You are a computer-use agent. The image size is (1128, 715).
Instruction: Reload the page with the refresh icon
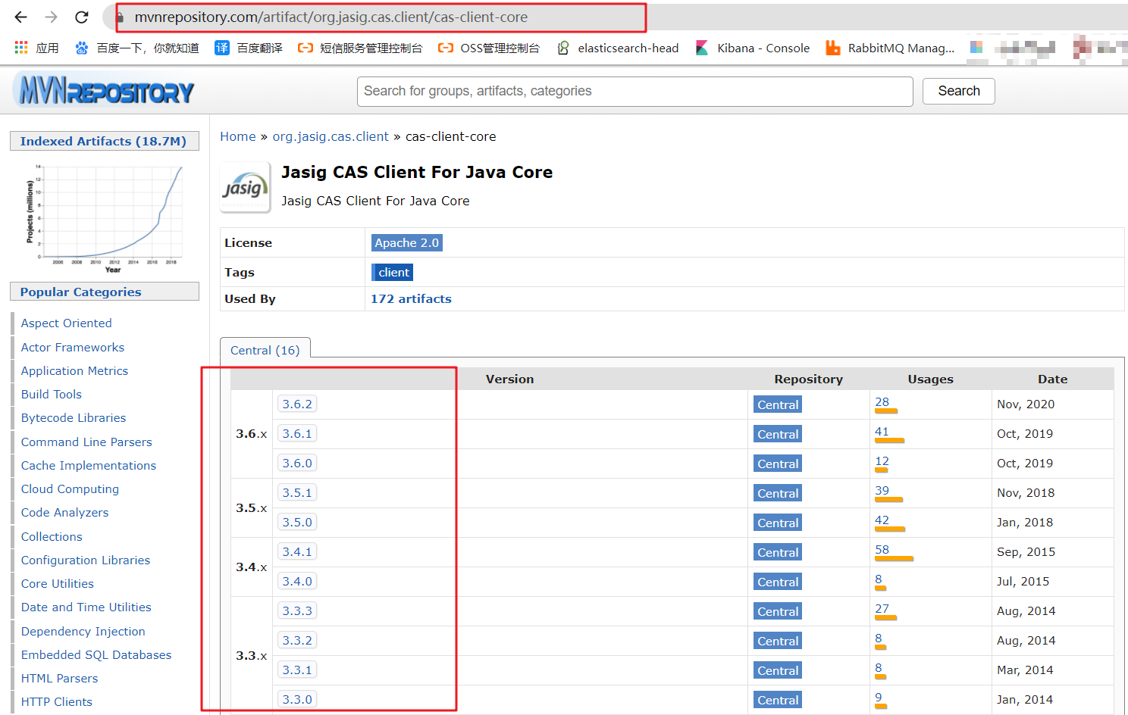(x=82, y=17)
